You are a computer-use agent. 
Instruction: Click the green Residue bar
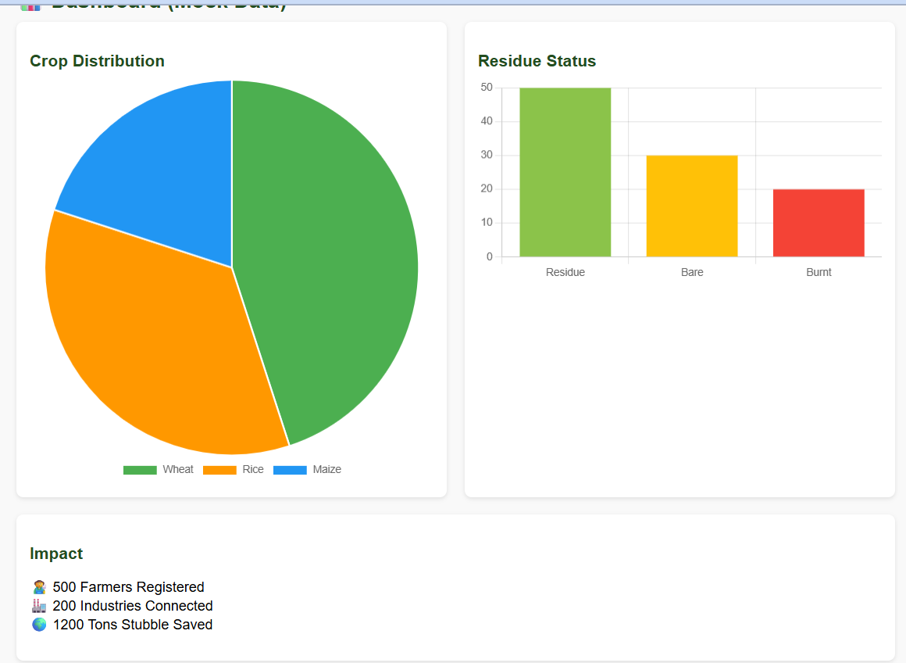click(565, 172)
